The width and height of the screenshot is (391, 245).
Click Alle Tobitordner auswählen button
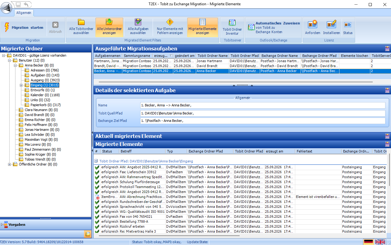(x=81, y=28)
